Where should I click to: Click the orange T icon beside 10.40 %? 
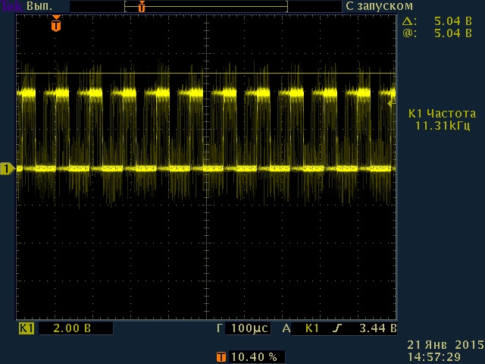click(x=221, y=356)
